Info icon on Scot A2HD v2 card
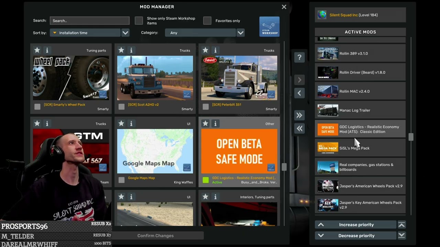The image size is (440, 247). pos(131,50)
